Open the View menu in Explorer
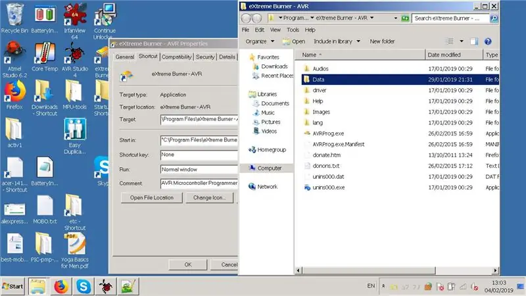The height and width of the screenshot is (296, 526). click(x=275, y=30)
